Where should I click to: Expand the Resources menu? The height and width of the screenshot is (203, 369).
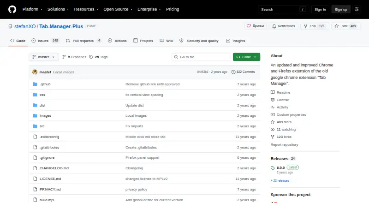86,9
